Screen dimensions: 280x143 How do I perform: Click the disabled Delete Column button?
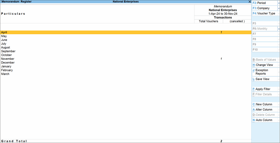coord(265,115)
